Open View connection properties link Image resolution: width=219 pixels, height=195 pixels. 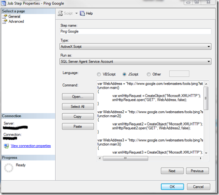pos(31,146)
